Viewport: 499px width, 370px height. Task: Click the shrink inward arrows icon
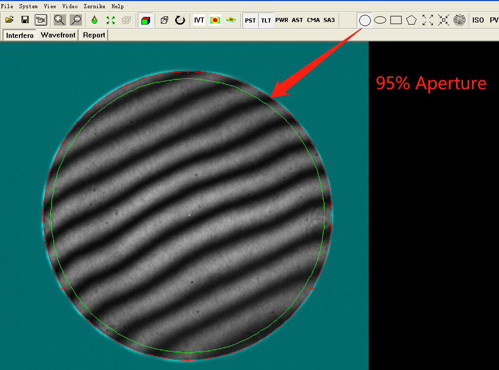[x=443, y=20]
